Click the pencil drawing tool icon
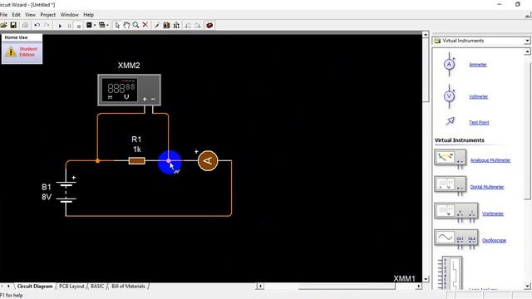This screenshot has height=299, width=532. click(157, 25)
